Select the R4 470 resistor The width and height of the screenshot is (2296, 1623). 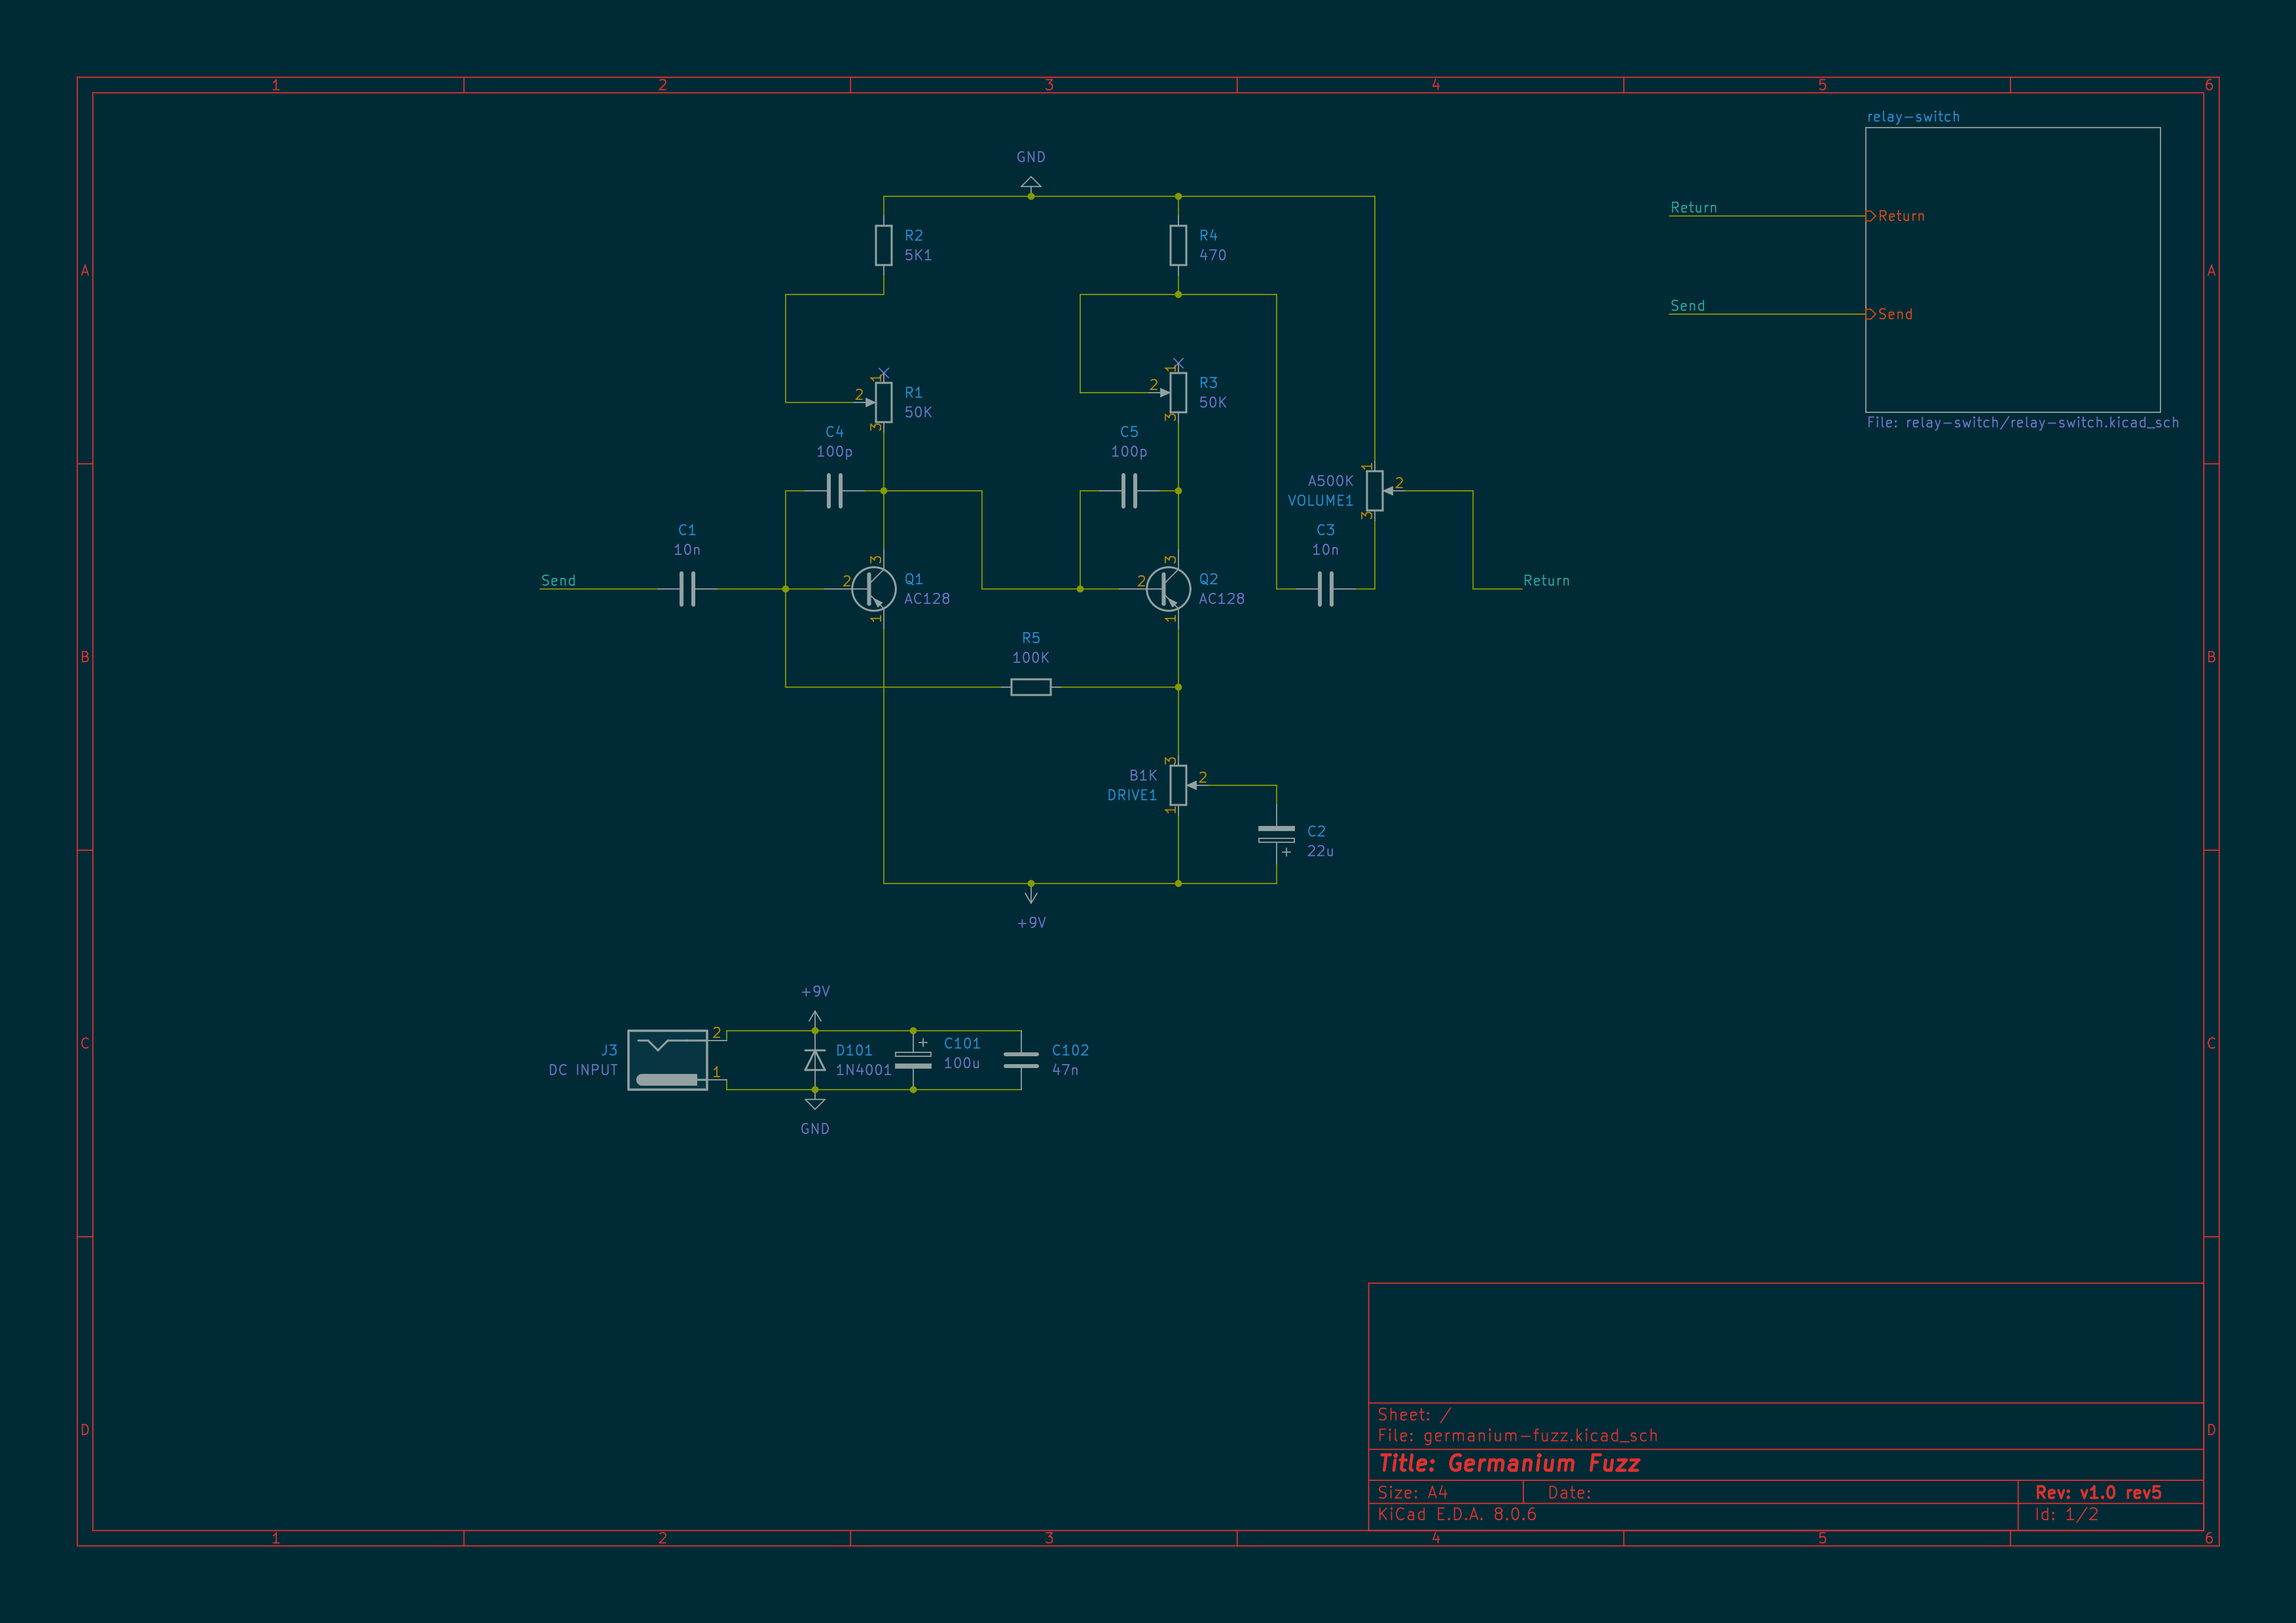(1178, 245)
